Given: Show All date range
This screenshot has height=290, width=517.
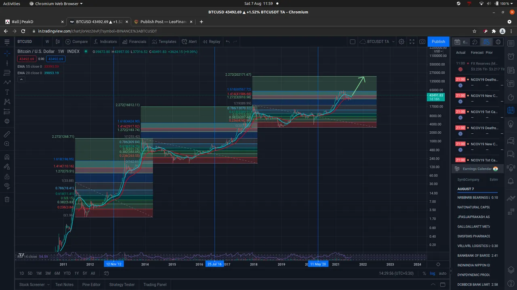Looking at the screenshot, I should tap(93, 273).
